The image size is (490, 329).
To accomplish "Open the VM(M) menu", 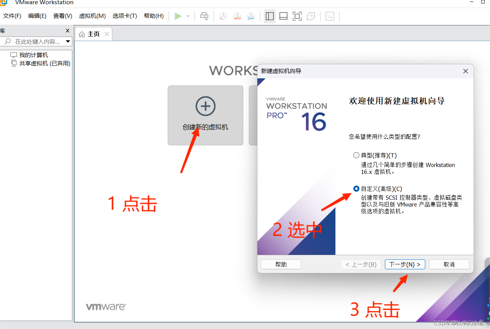I will click(x=92, y=16).
